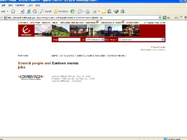Click COUNCIL PEOPLE AND JOBS breadcrumb
The height and width of the screenshot is (140, 187).
[91, 56]
